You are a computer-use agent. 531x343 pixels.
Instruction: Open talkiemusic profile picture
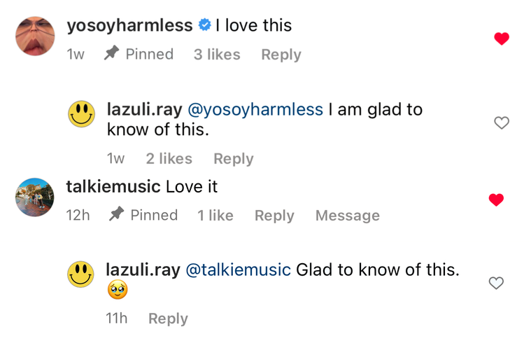tap(34, 197)
